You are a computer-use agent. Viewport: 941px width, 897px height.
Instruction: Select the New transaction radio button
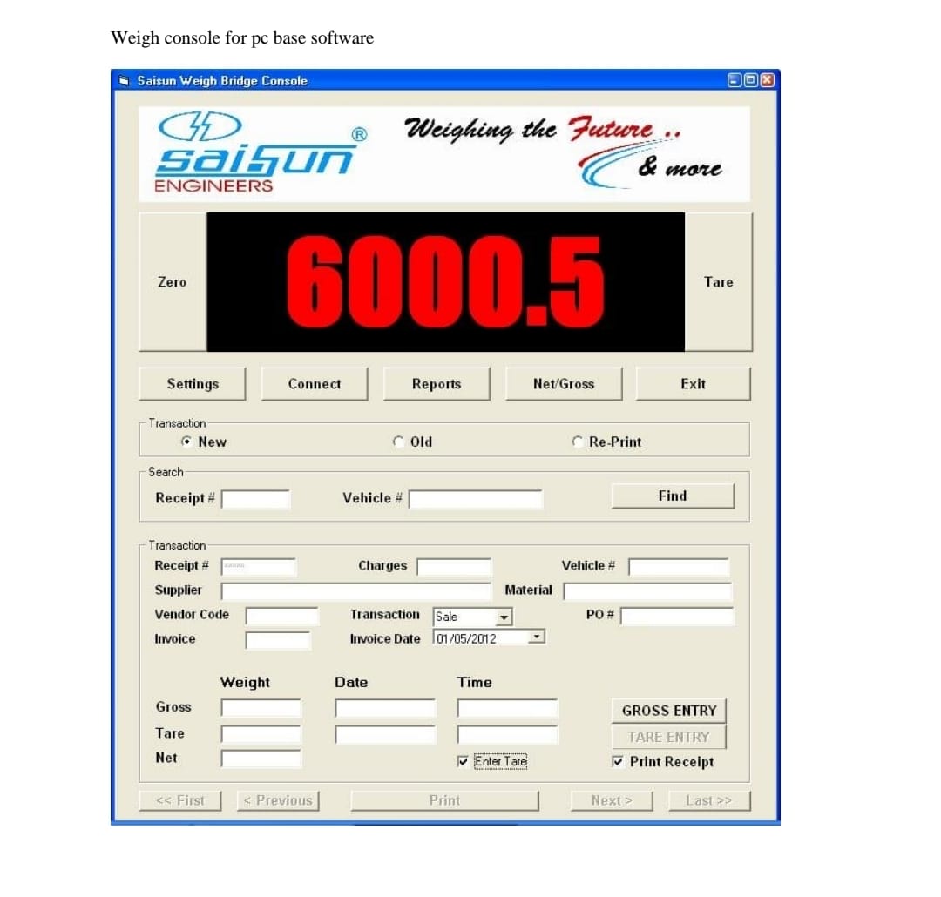coord(186,442)
